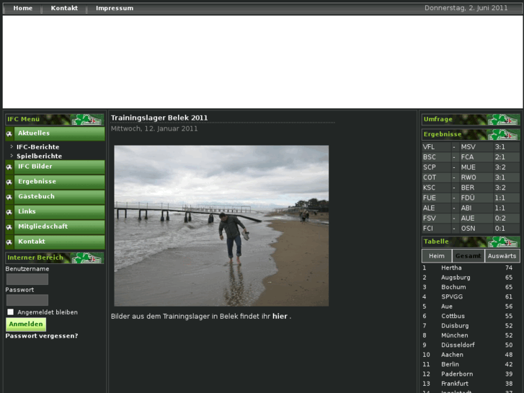This screenshot has width=524, height=393.
Task: Click the Tabelle panel heading
Action: (x=436, y=242)
